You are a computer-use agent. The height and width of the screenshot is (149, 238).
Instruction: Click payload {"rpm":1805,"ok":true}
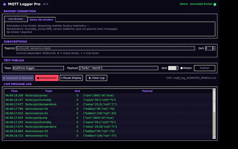[98, 95]
